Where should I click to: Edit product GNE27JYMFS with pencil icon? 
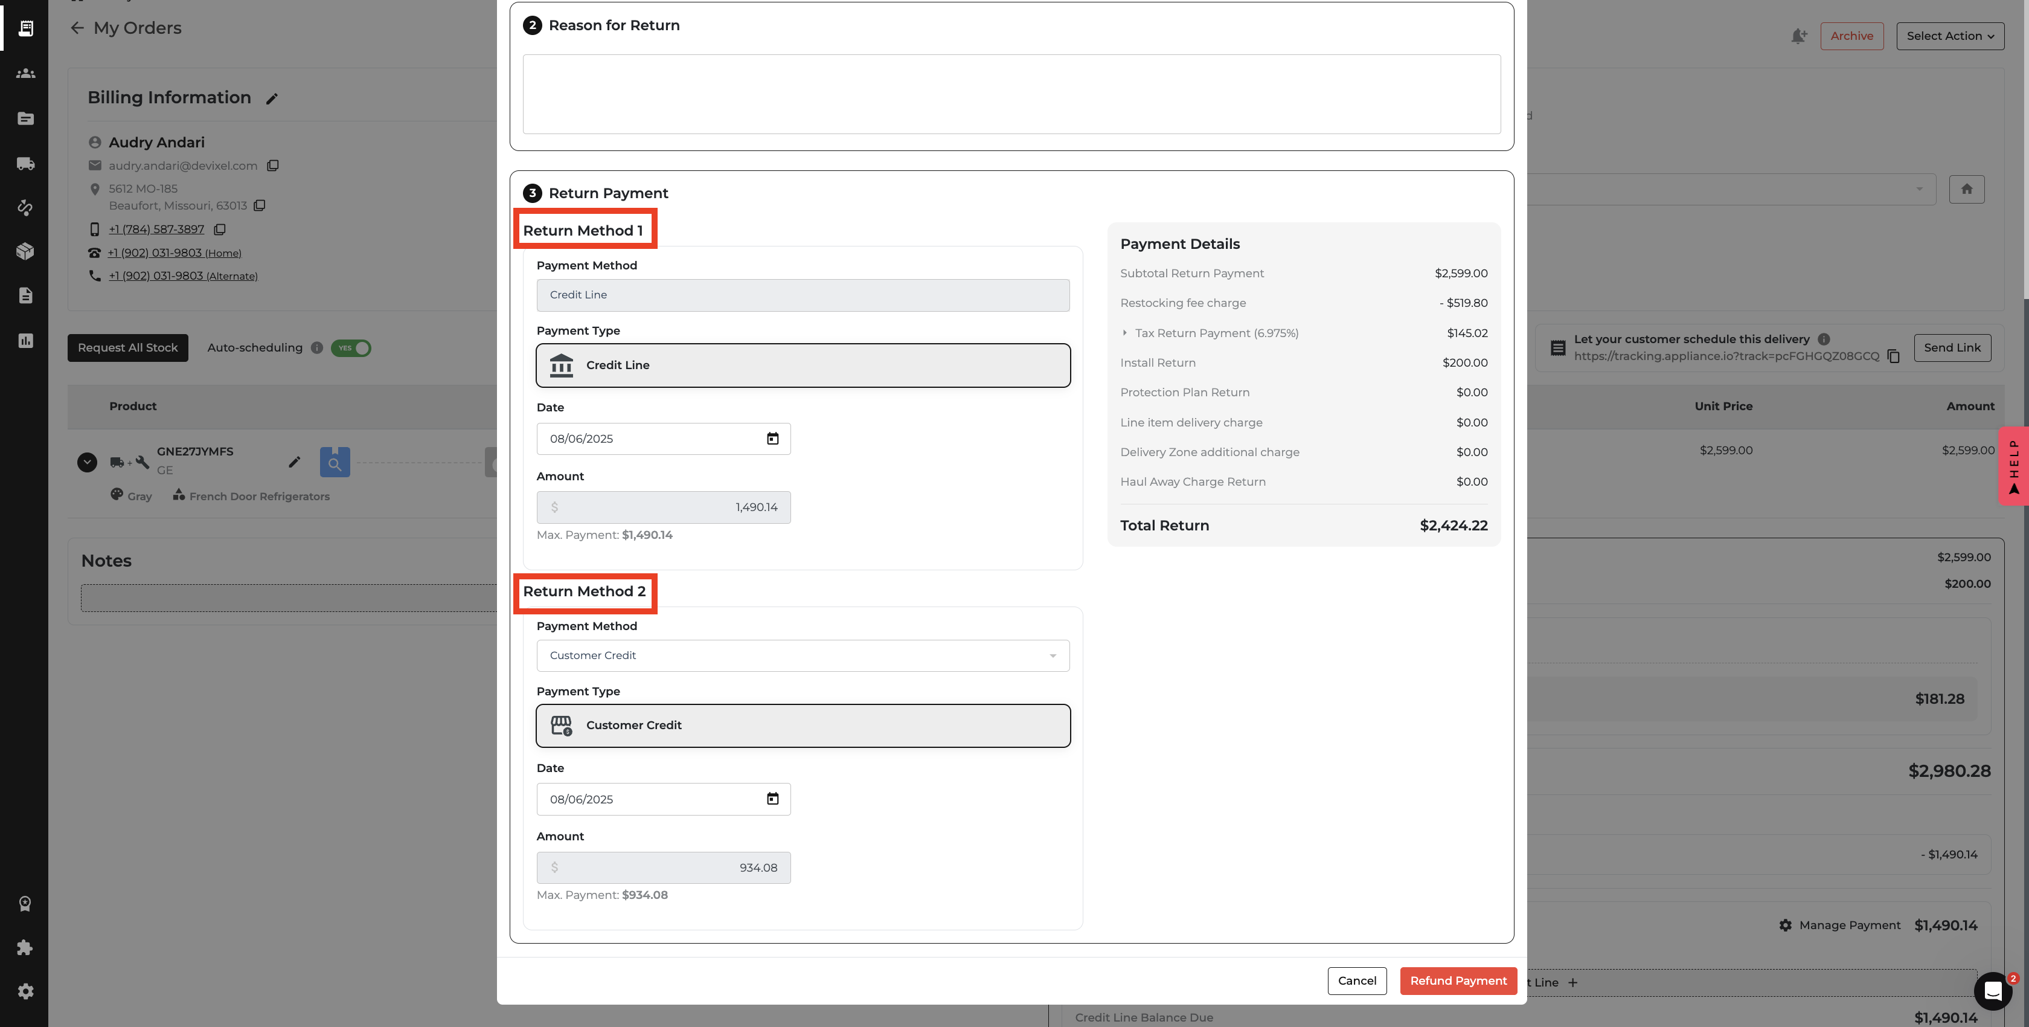point(295,462)
